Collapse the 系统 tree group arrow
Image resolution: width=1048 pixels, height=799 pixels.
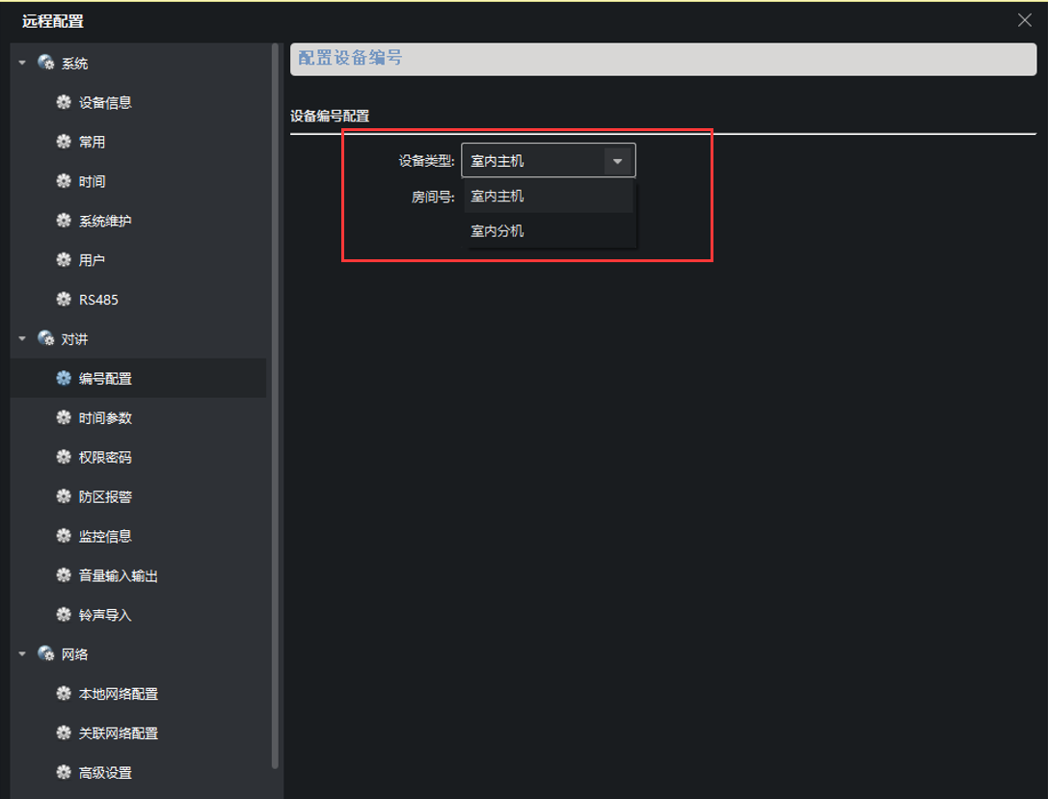click(22, 63)
